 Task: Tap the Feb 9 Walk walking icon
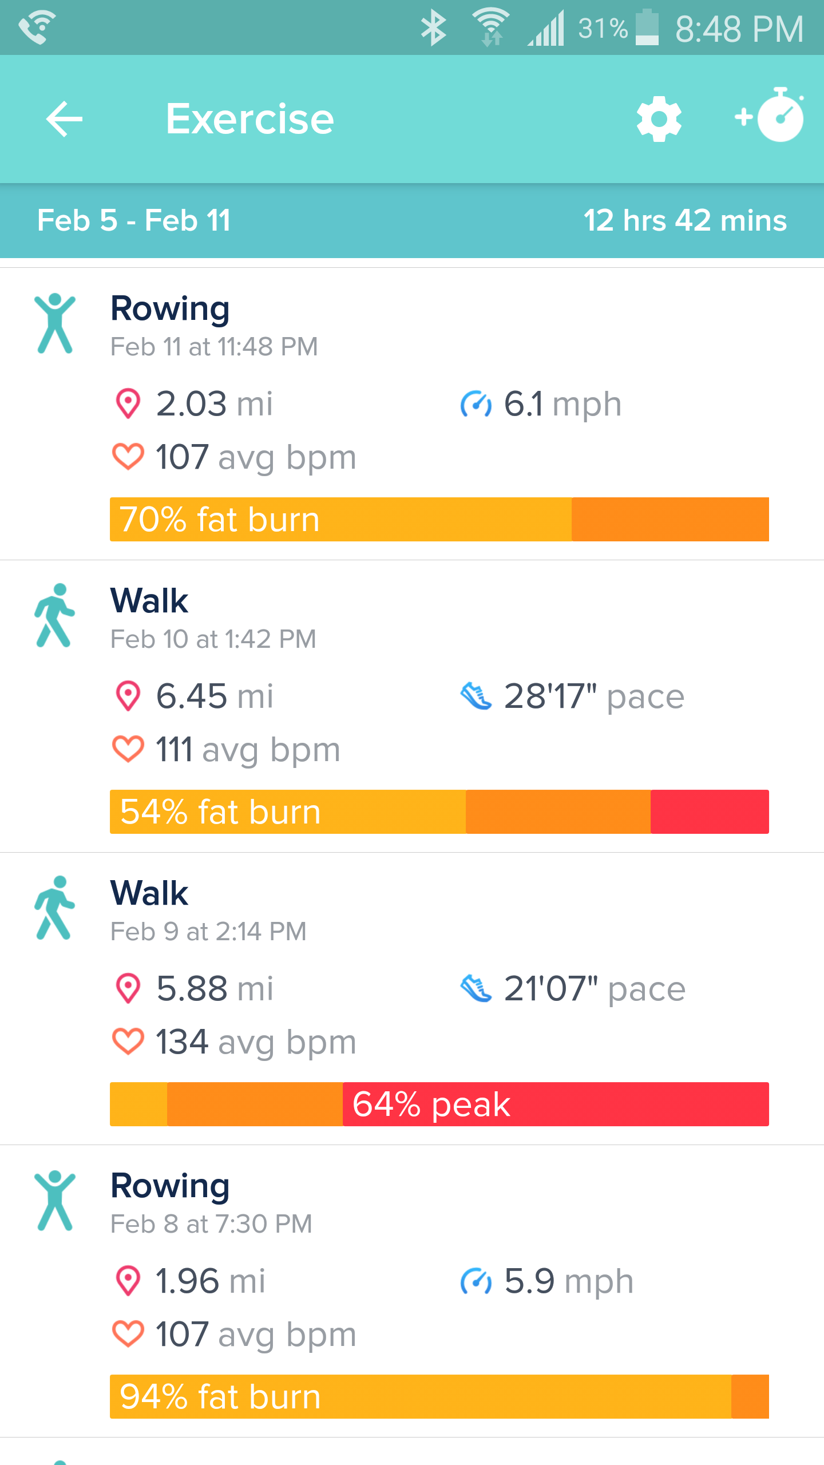55,908
